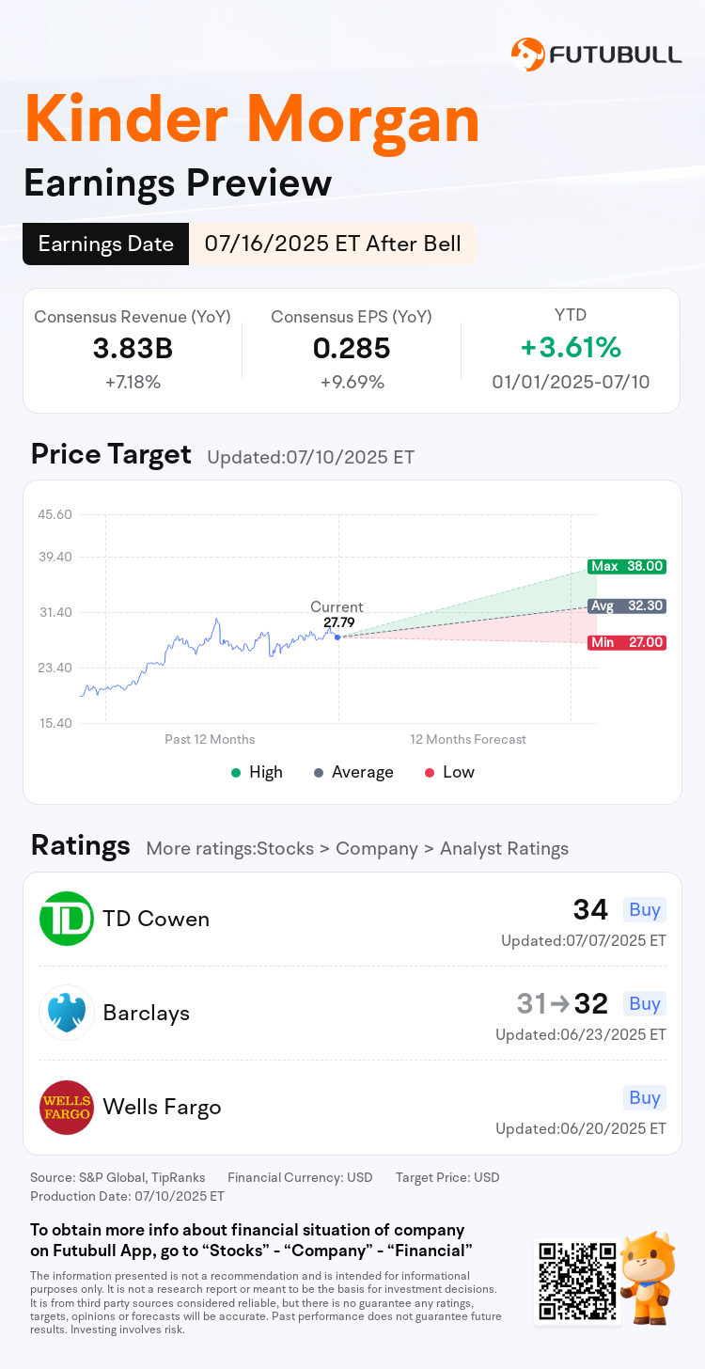Click the Barclays Buy tag
The height and width of the screenshot is (1369, 705).
[645, 1003]
